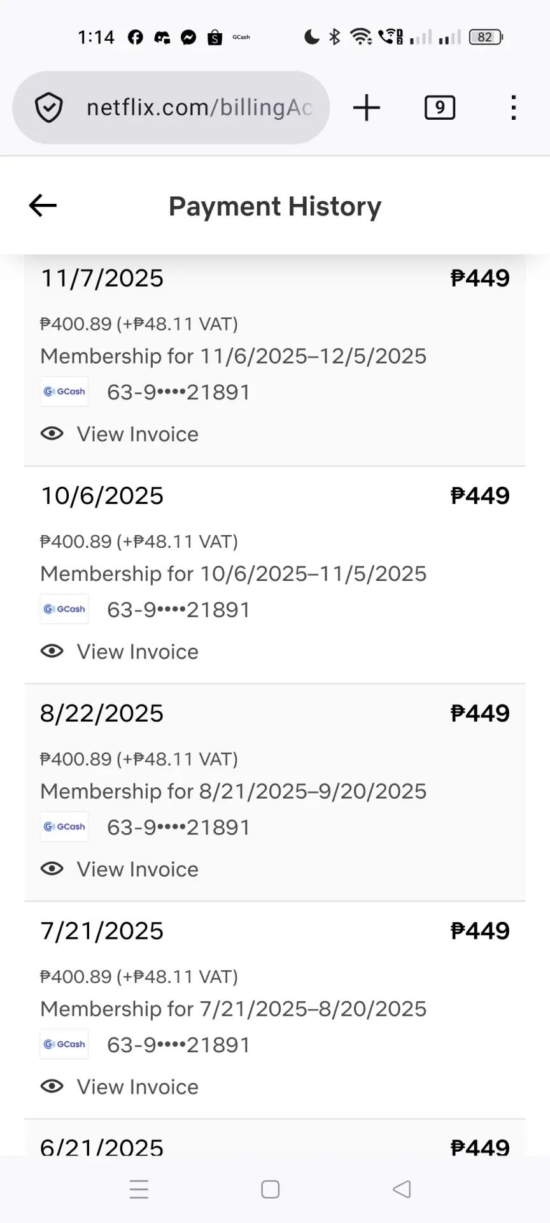This screenshot has width=550, height=1223.
Task: Open View Invoice link for 7/21/2025 payment
Action: 137,1087
